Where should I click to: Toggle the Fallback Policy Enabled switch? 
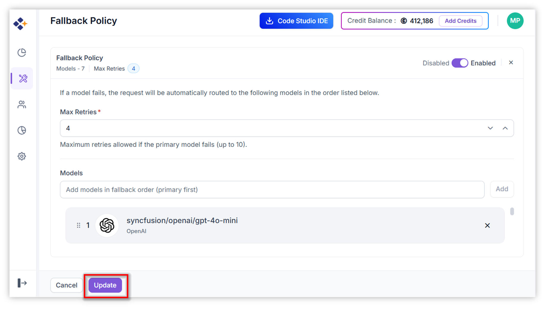(460, 63)
